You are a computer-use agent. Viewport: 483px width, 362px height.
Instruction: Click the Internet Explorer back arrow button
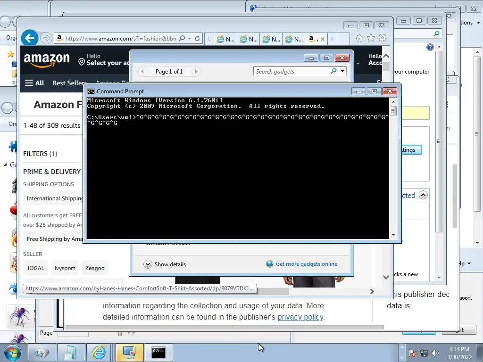click(x=30, y=38)
